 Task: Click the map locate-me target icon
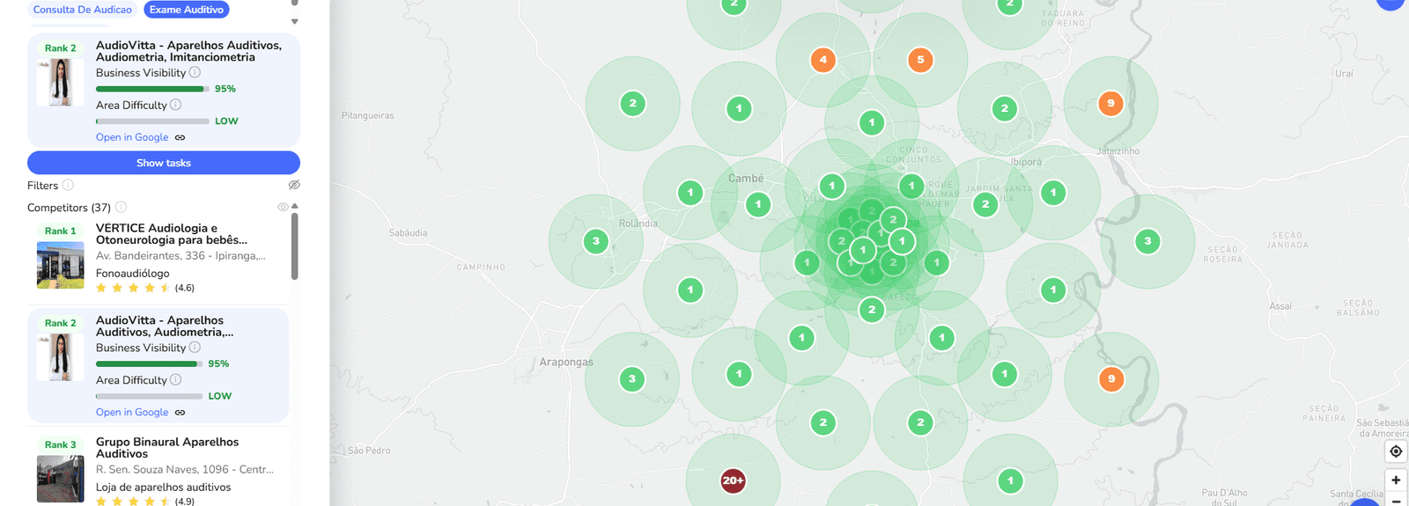tap(1396, 451)
